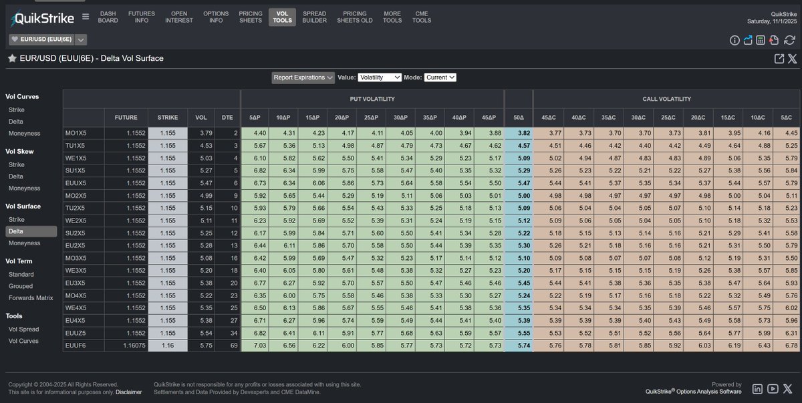Click the info circle icon
Image resolution: width=802 pixels, height=403 pixels.
[735, 40]
